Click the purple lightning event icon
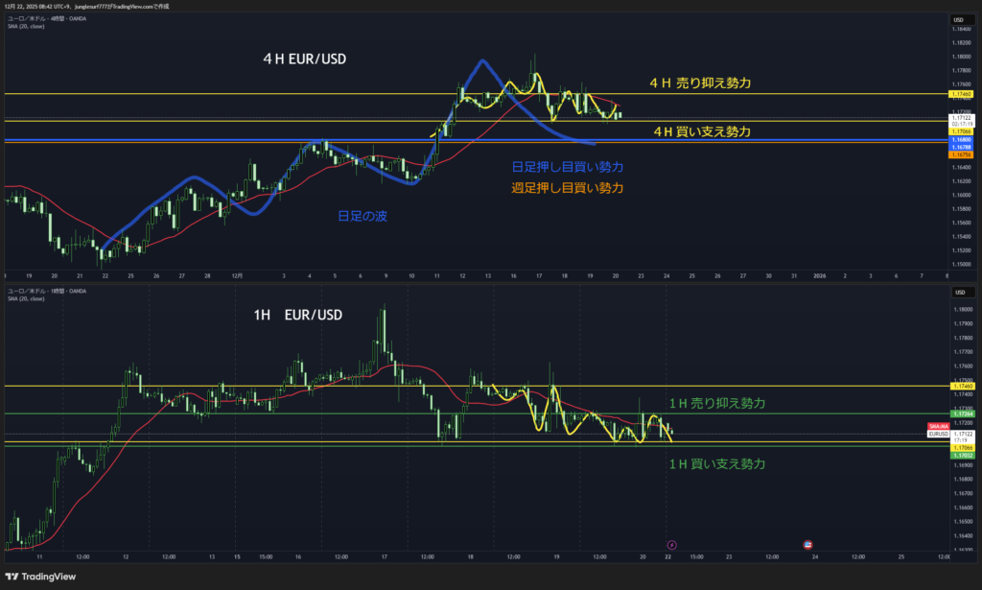The width and height of the screenshot is (982, 590). pos(671,544)
